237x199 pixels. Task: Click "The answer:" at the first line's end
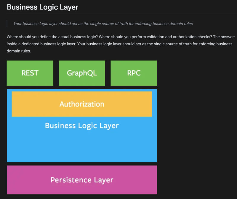(224, 37)
